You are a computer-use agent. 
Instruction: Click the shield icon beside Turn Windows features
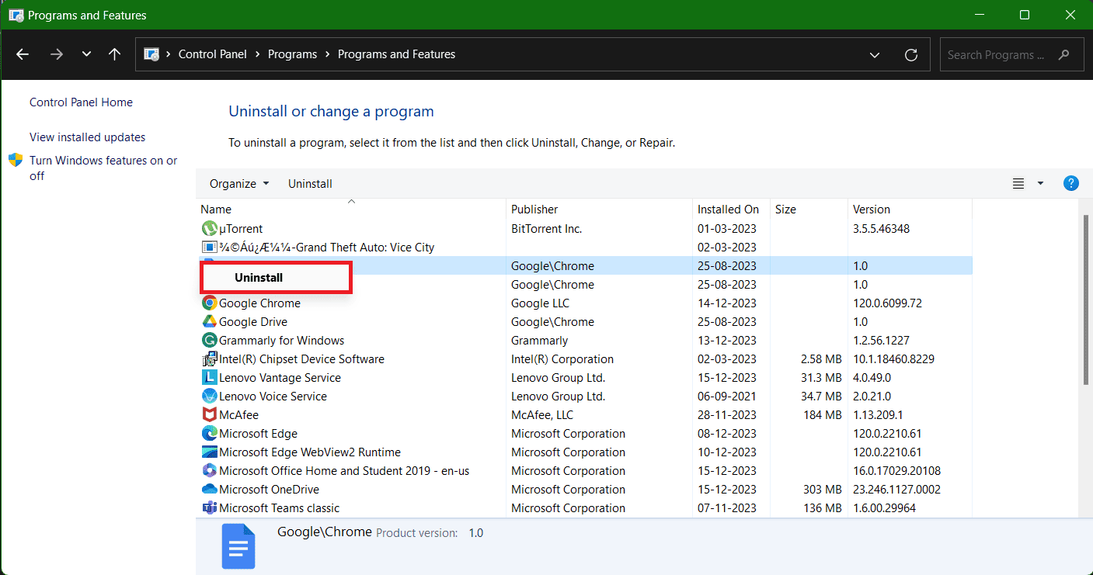click(16, 161)
